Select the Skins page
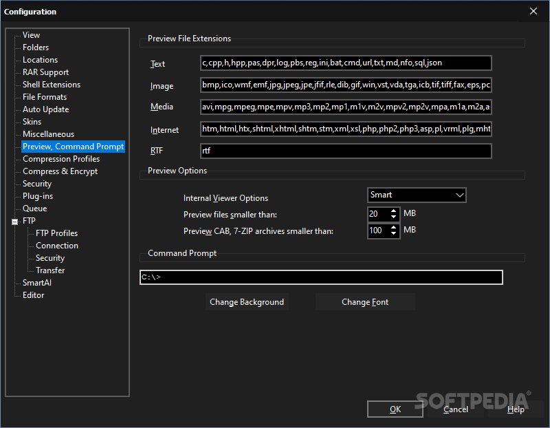 click(x=32, y=122)
